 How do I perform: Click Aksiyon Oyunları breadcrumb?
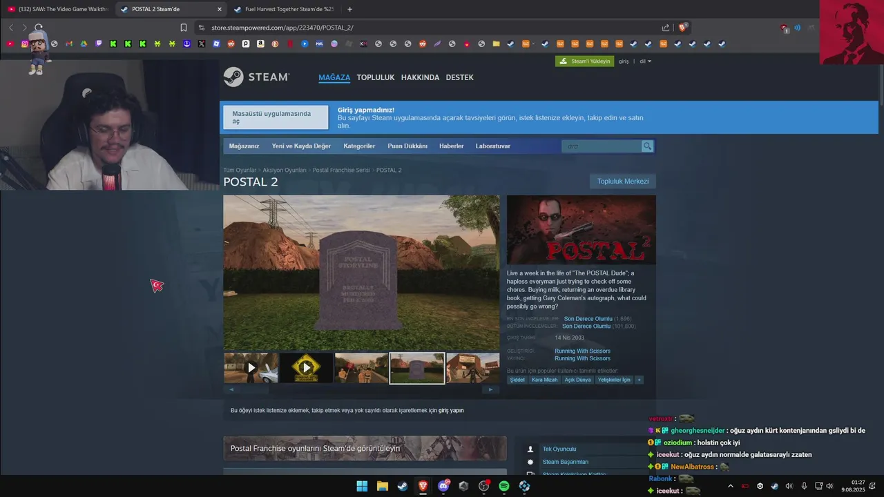pyautogui.click(x=285, y=170)
